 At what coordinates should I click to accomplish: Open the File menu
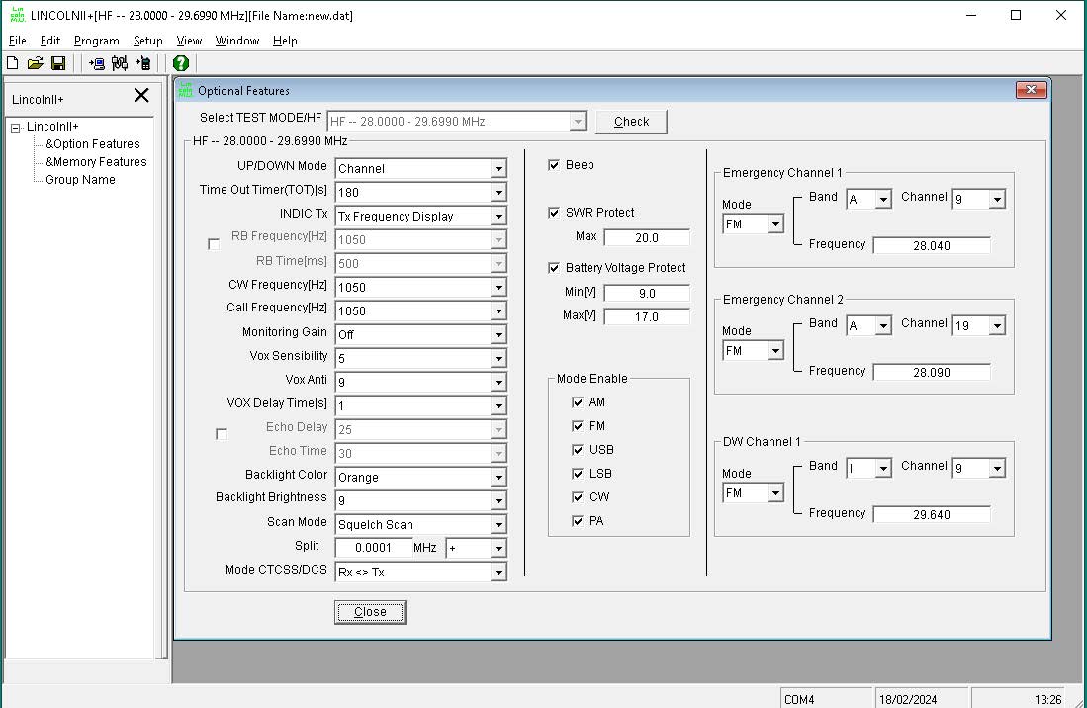coord(18,41)
